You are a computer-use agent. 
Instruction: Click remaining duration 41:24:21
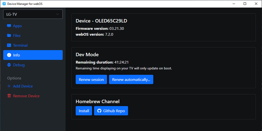[x=122, y=62]
